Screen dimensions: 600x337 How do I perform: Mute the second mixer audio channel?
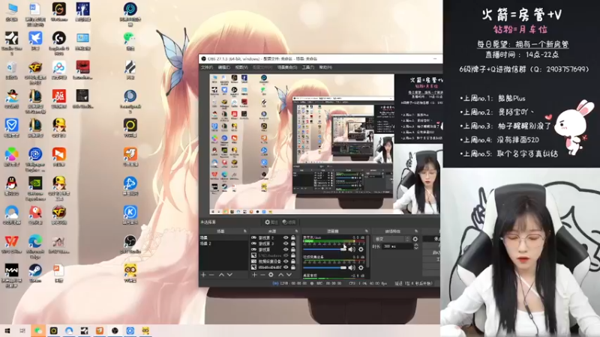pyautogui.click(x=352, y=268)
